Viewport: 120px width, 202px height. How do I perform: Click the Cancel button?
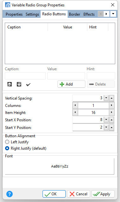tap(79, 194)
